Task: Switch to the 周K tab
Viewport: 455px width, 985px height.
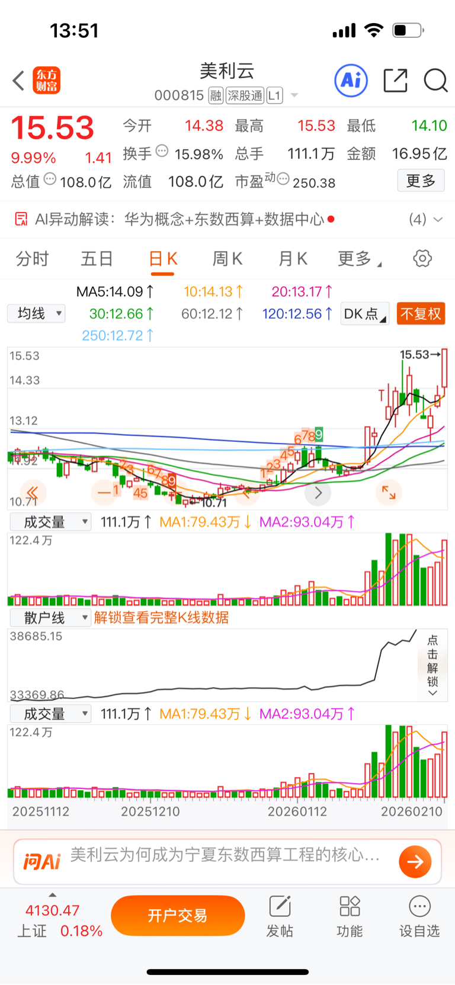Action: 227,259
